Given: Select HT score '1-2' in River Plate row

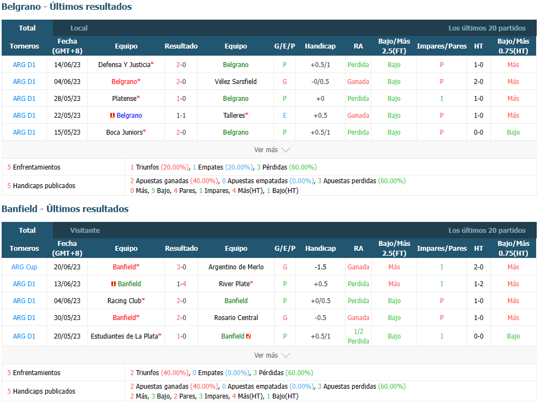Looking at the screenshot, I should pos(478,284).
